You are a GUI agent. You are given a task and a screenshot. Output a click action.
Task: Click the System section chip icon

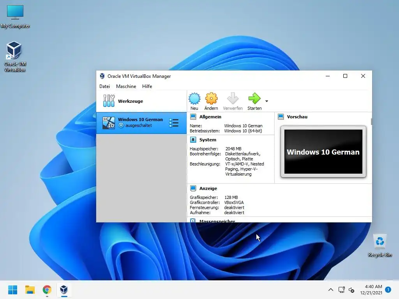(x=193, y=140)
